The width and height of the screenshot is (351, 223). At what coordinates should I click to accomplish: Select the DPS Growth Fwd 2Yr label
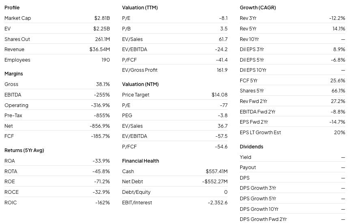pyautogui.click(x=263, y=219)
